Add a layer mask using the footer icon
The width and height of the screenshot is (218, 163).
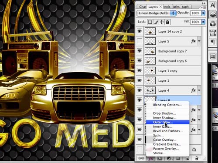[160, 158]
